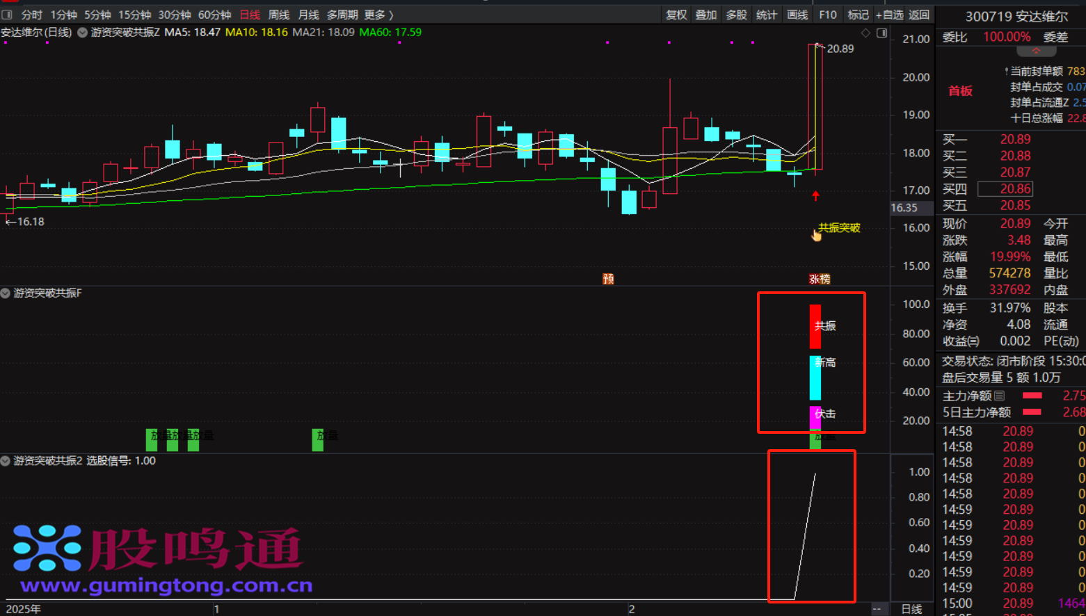Click the 涨榜 marker below the candles

click(820, 279)
